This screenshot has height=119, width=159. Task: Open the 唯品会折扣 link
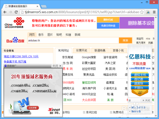pyautogui.click(x=110, y=75)
